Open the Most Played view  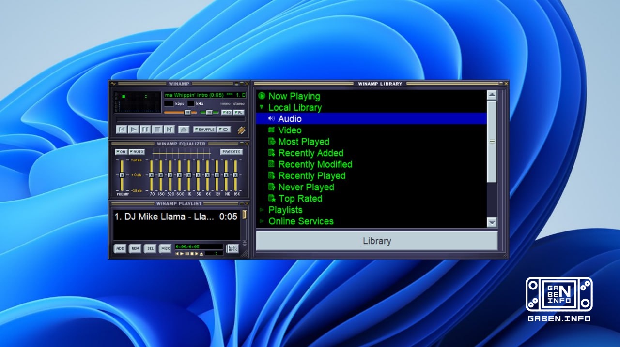click(x=304, y=142)
